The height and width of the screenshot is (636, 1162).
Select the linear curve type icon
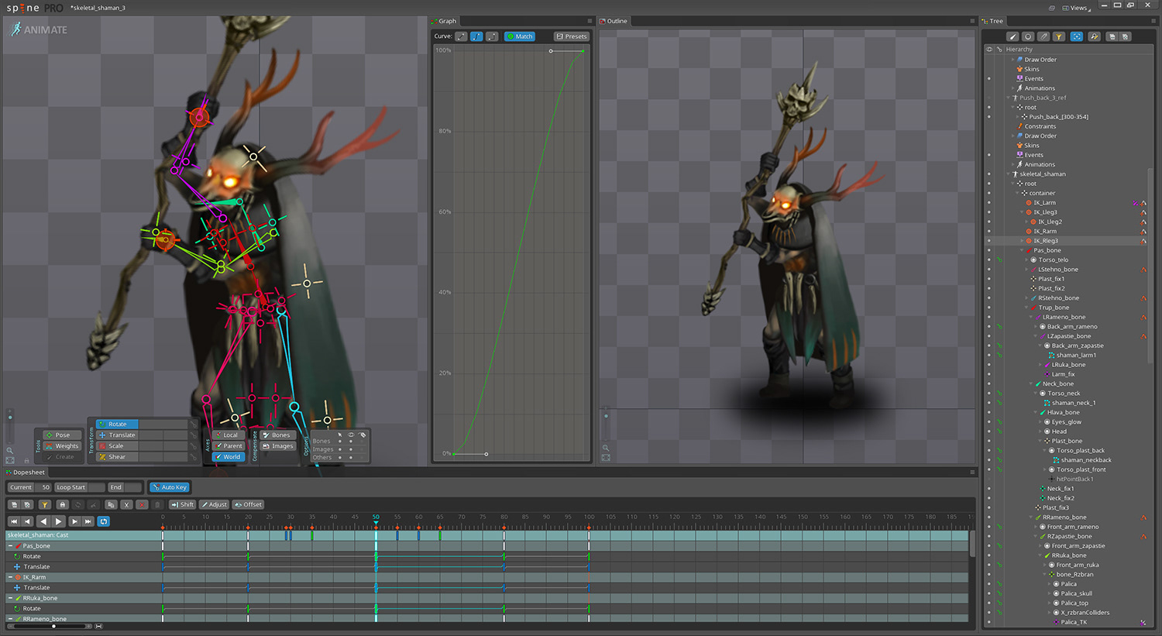[x=461, y=36]
